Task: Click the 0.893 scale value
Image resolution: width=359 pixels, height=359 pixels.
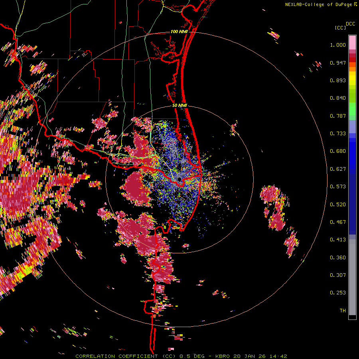Action: 338,80
